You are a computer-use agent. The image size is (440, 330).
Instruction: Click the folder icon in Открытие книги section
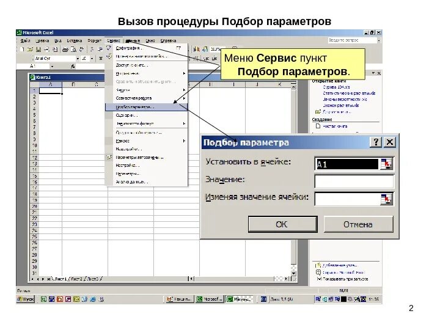click(318, 112)
